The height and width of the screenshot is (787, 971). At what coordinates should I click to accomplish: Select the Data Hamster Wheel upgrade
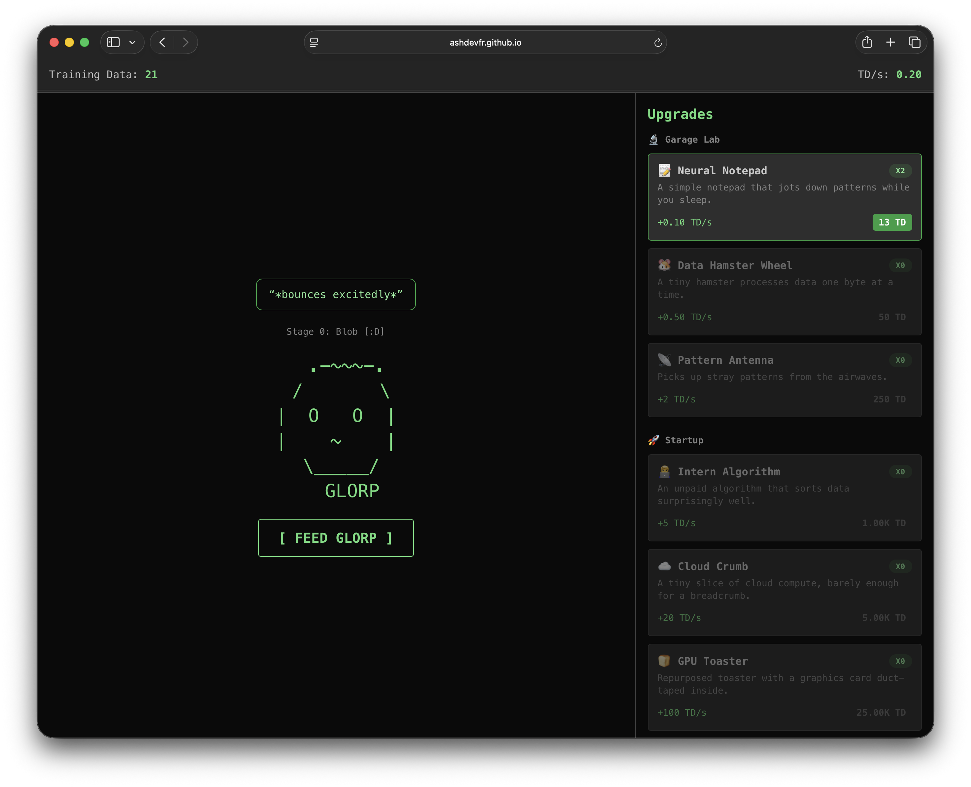[x=784, y=291]
